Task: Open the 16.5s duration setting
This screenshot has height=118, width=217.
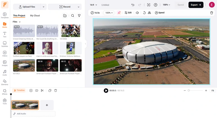Action: click(95, 13)
